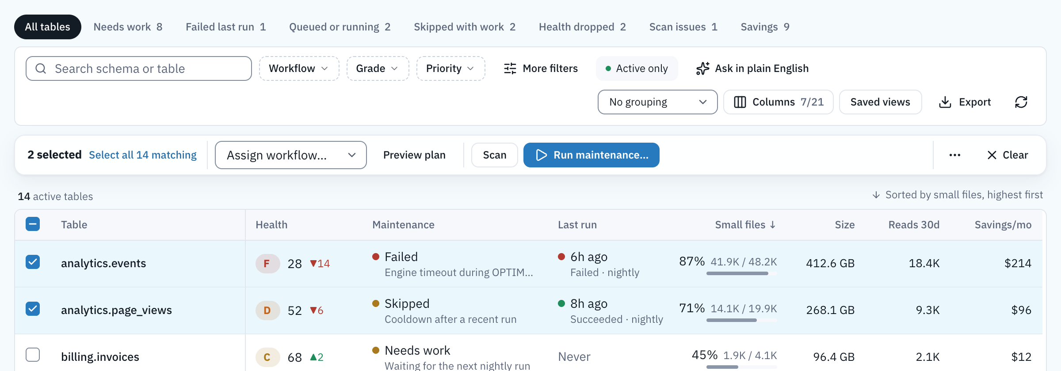This screenshot has height=371, width=1061.
Task: Open the Workflow filter dropdown
Action: (299, 68)
